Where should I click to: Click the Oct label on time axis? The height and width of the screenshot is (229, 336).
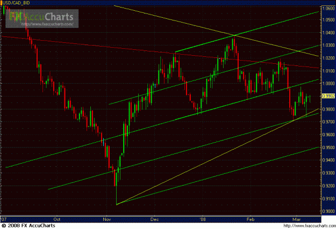[x=57, y=219]
